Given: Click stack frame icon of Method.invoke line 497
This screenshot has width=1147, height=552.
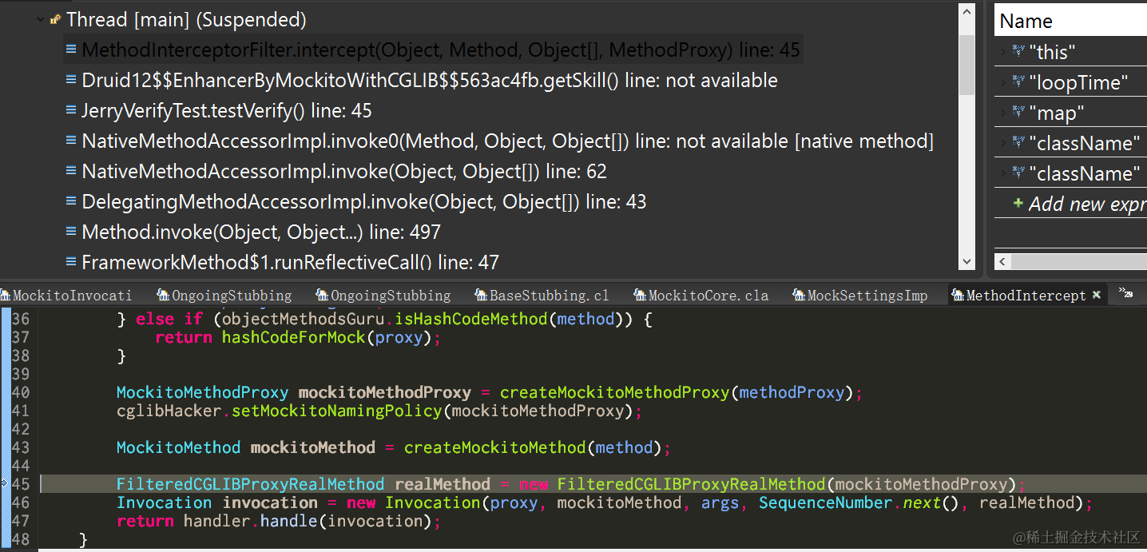Looking at the screenshot, I should [x=71, y=232].
